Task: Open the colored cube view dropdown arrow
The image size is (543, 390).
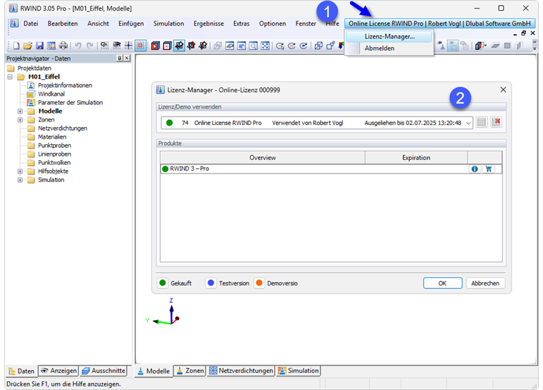Action: (486, 46)
